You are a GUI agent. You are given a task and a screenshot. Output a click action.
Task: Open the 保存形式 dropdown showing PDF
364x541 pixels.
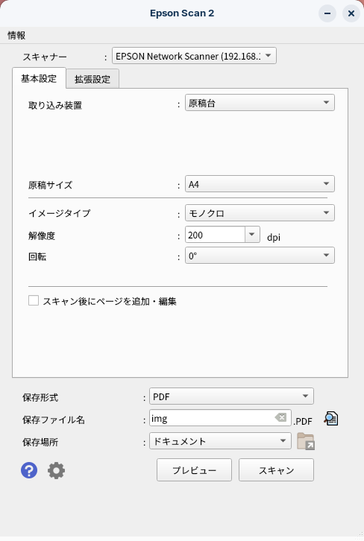pos(231,396)
